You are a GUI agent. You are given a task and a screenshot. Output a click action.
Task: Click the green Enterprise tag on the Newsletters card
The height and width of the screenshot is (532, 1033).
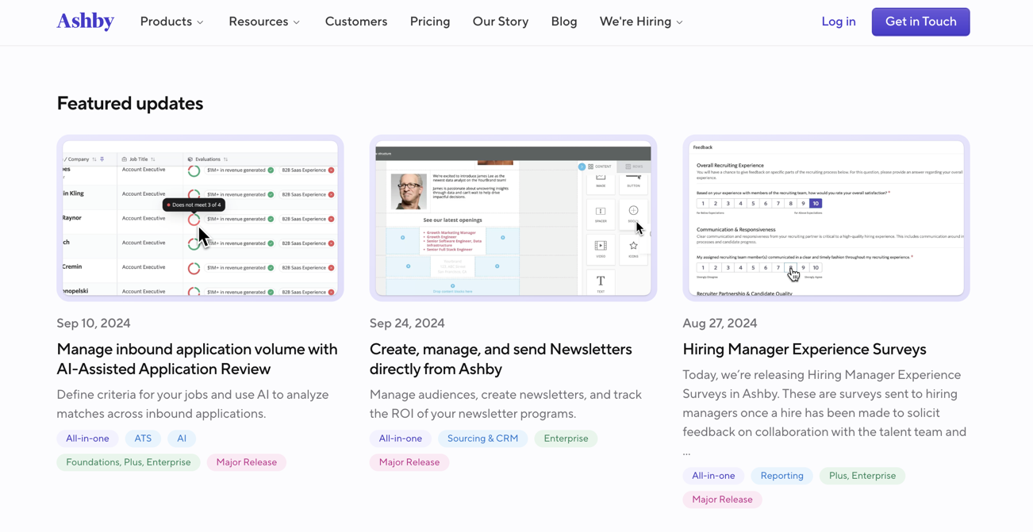(x=566, y=438)
